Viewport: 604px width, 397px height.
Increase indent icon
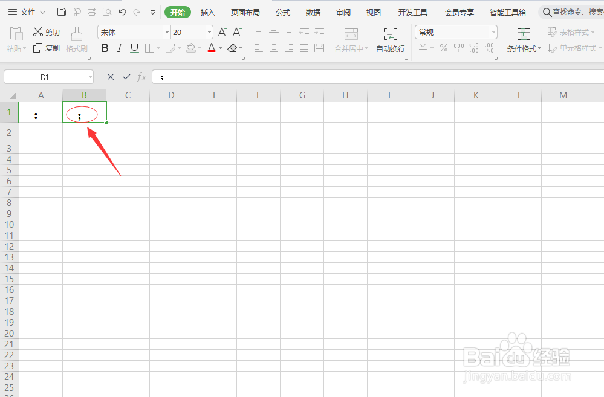pos(319,32)
